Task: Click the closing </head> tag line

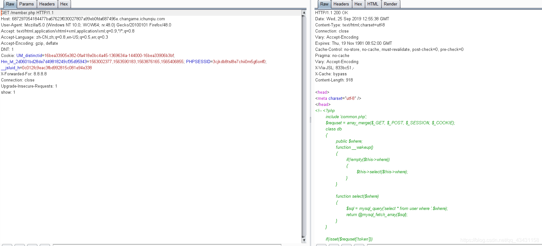Action: click(x=323, y=105)
